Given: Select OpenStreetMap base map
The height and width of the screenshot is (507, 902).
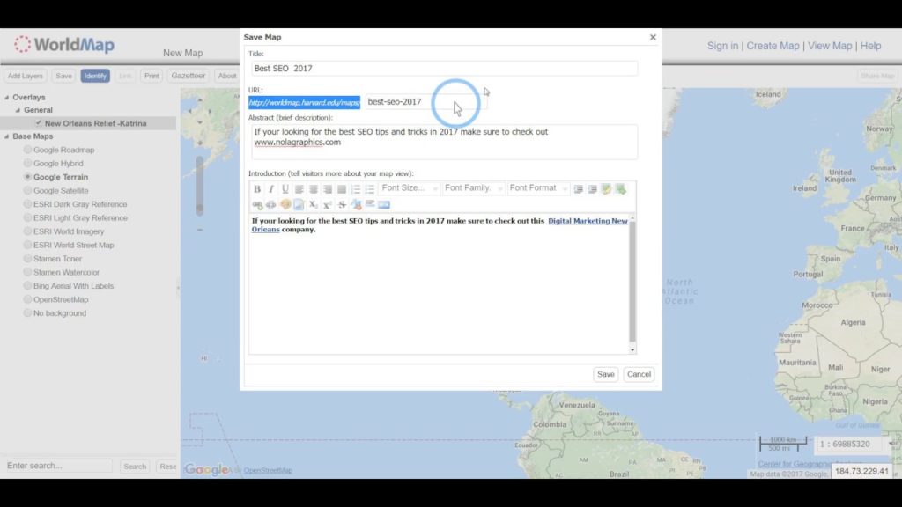Looking at the screenshot, I should click(x=27, y=299).
